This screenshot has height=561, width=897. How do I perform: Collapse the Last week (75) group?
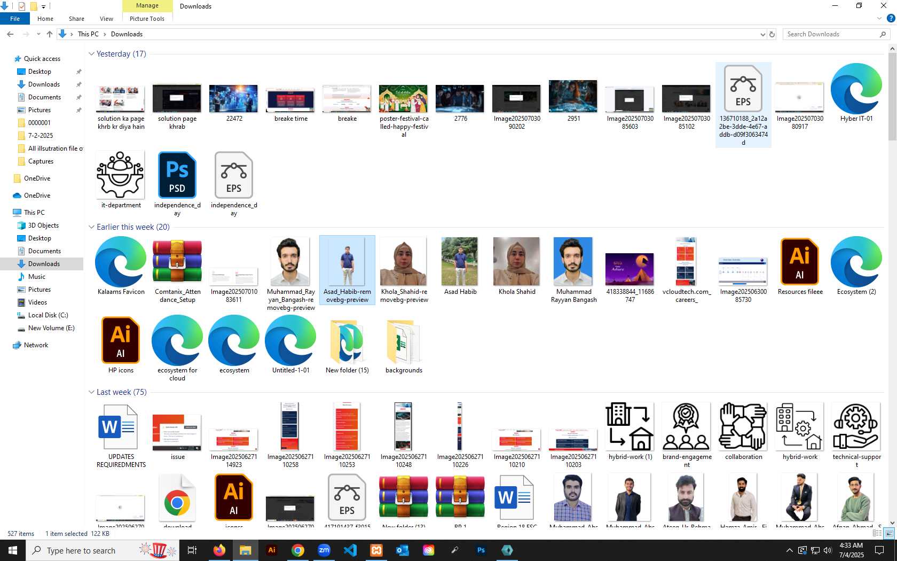[x=91, y=392]
